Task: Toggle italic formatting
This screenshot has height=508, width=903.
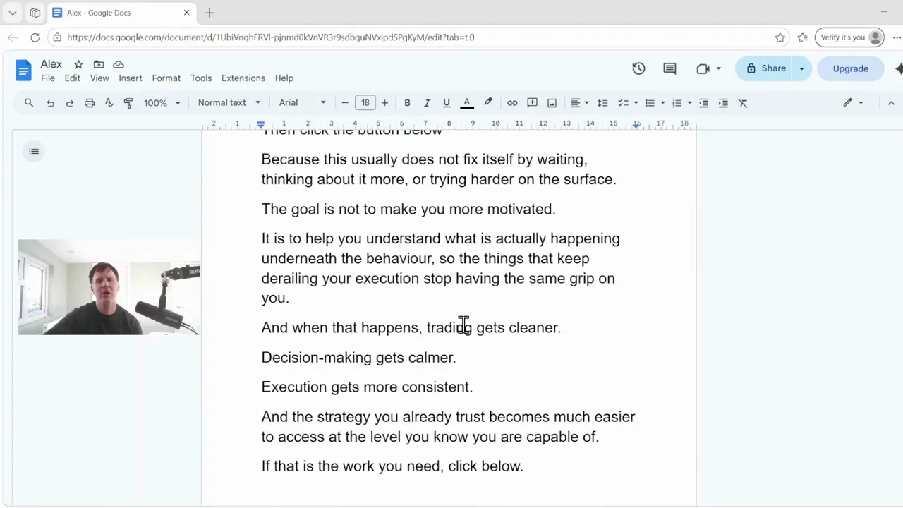Action: [x=427, y=103]
